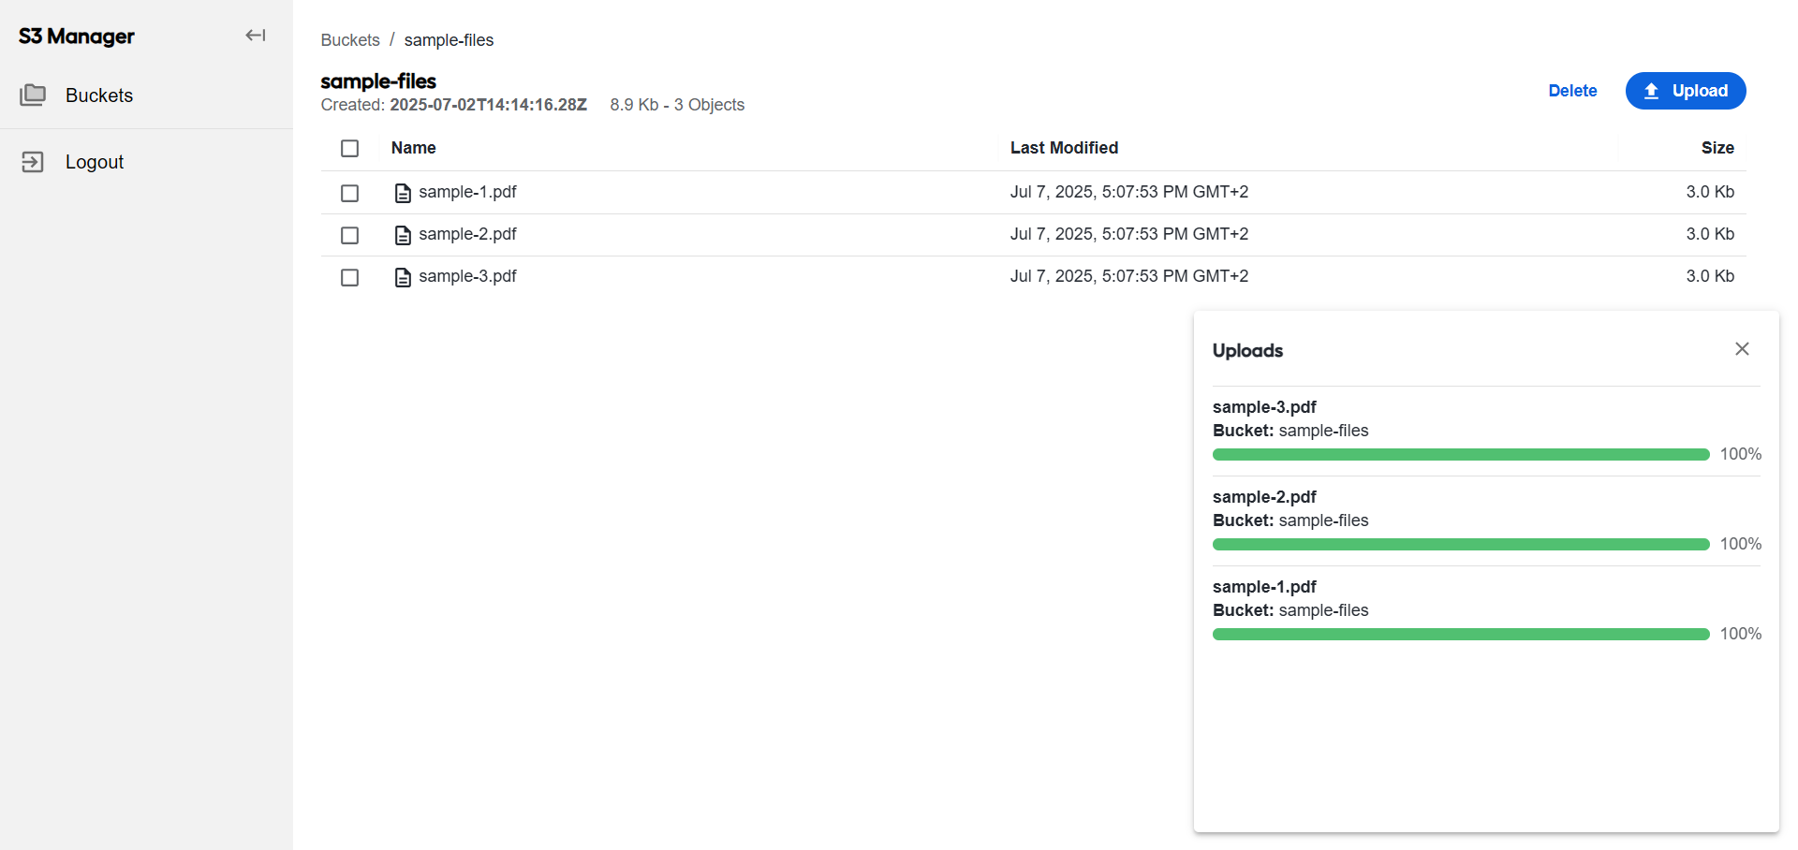The height and width of the screenshot is (850, 1798).
Task: Sort by the Size column header
Action: [1717, 148]
